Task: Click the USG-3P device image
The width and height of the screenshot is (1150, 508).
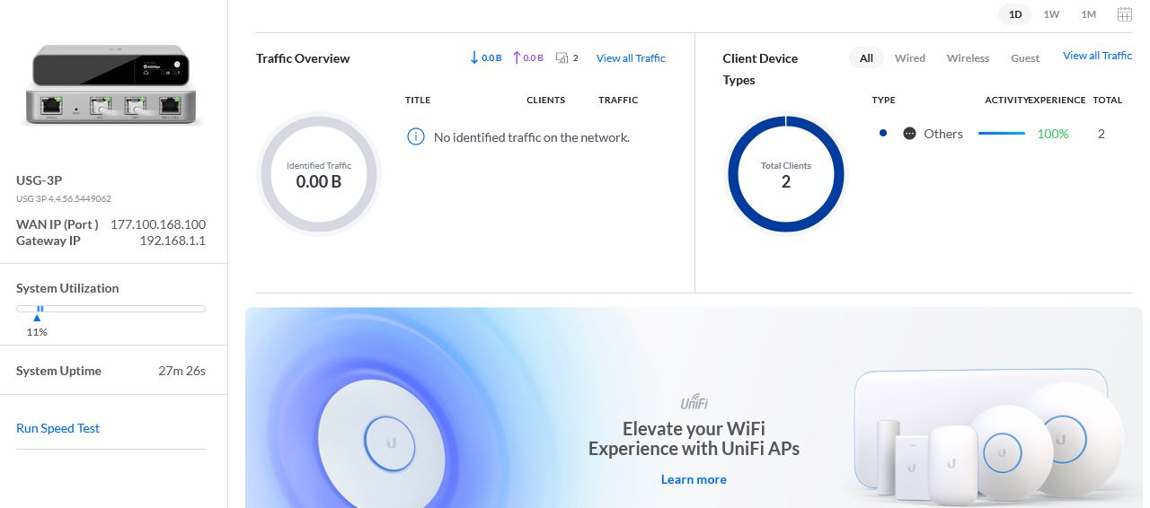Action: coord(112,84)
